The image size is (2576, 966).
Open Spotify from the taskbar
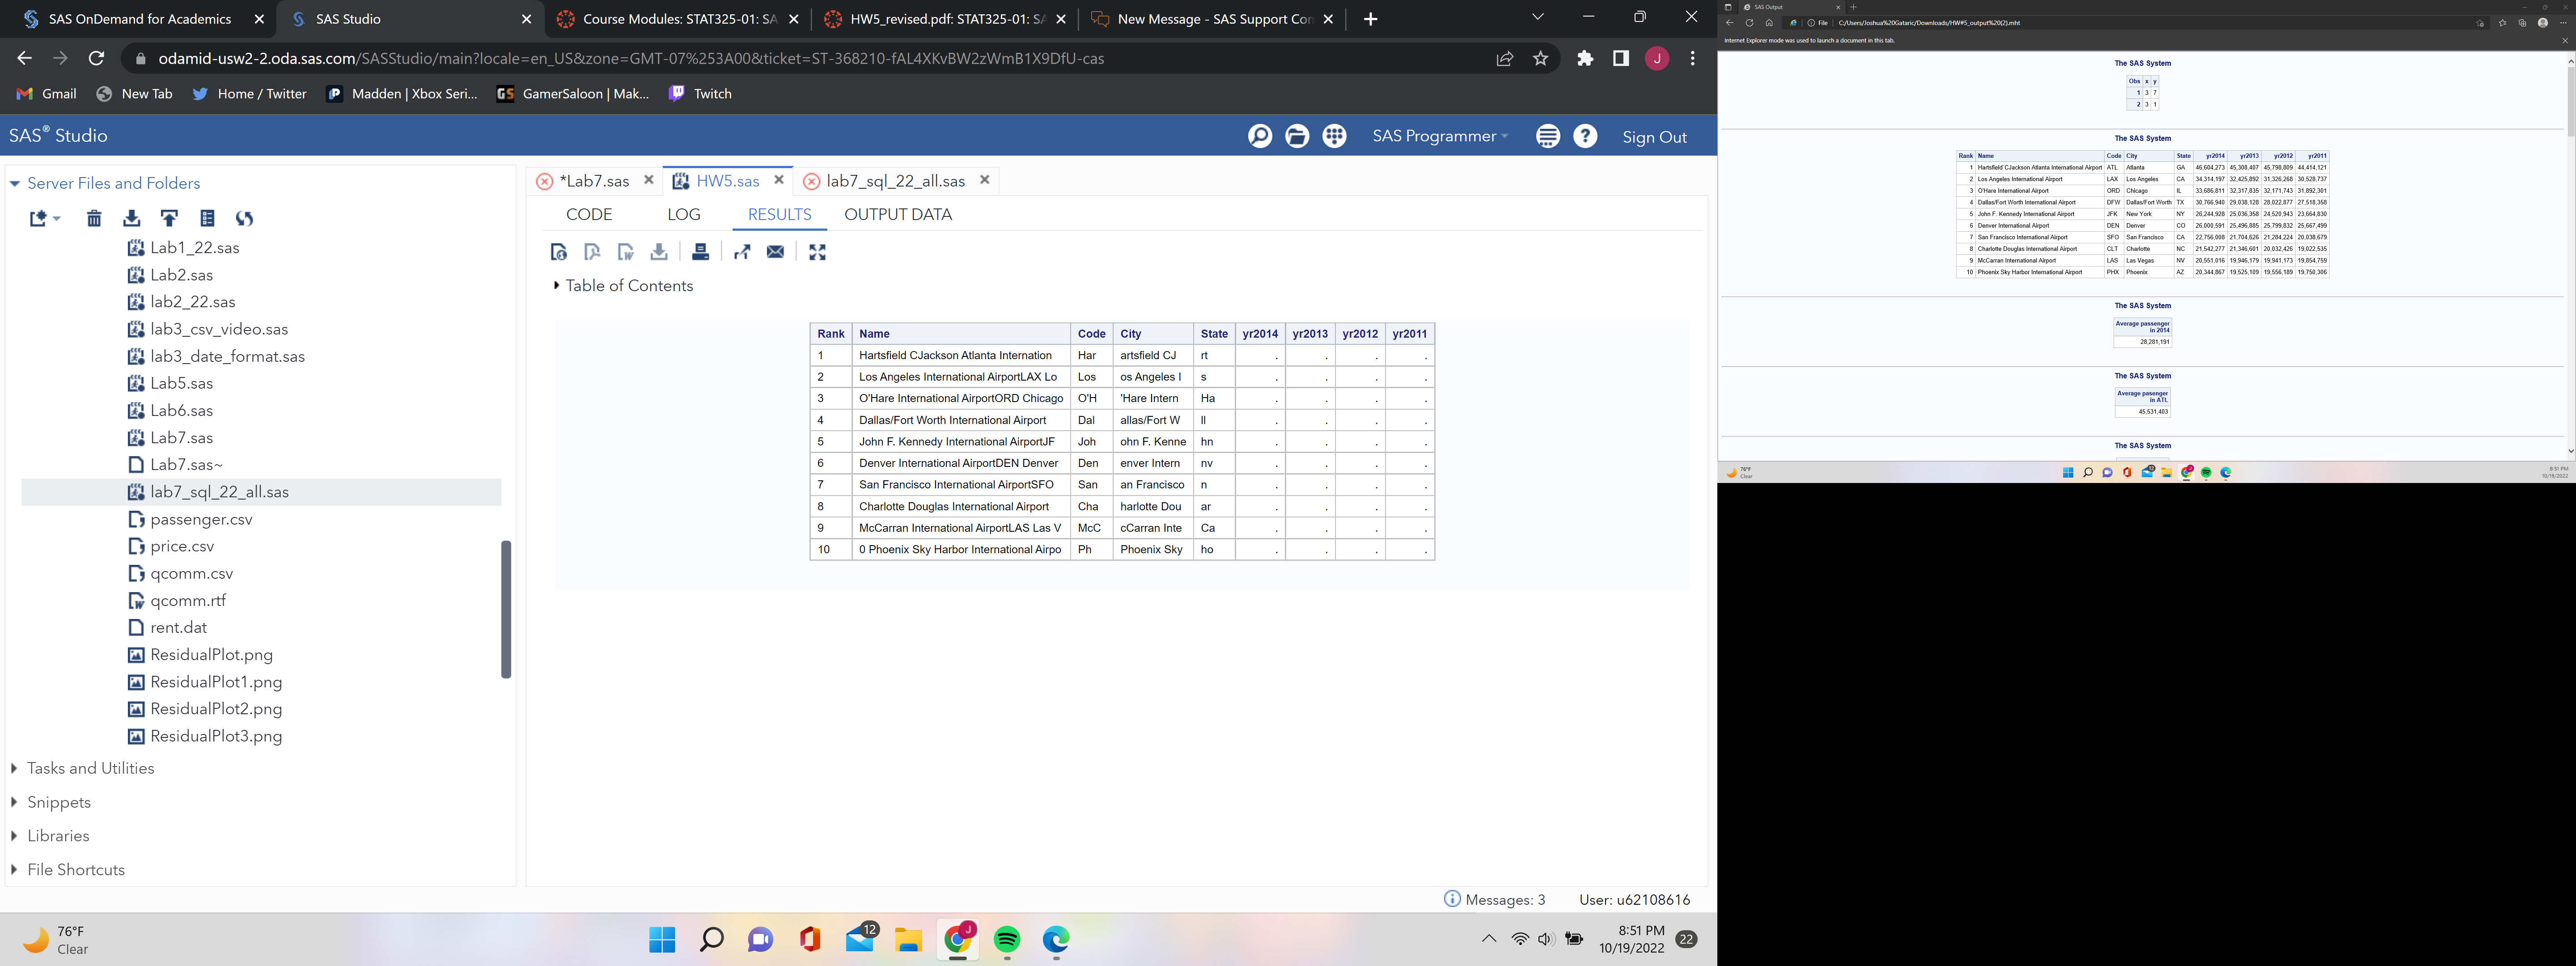click(1007, 940)
